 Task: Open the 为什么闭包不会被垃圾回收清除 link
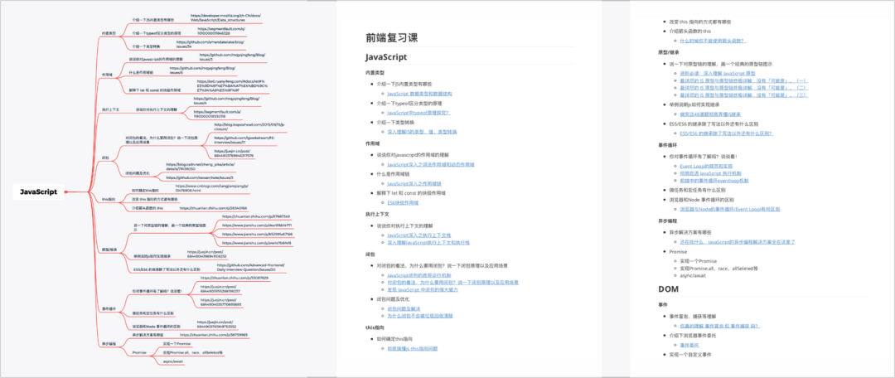coord(419,315)
